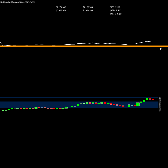Select the close price value C: 67.64
The image size is (168, 168).
click(x=61, y=10)
